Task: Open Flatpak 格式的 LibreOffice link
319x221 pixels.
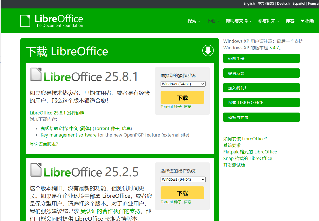Action: pyautogui.click(x=250, y=152)
